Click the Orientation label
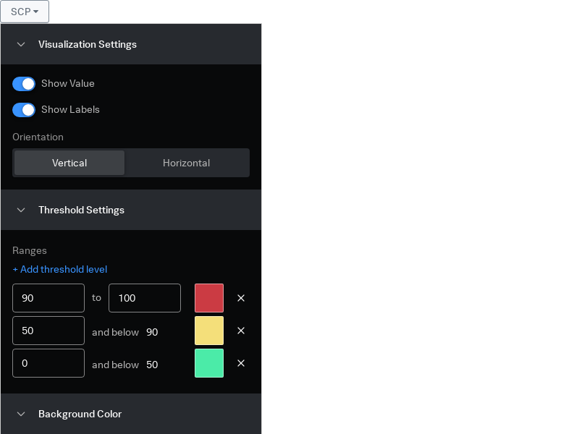Viewport: 579px width, 434px height. (x=38, y=137)
